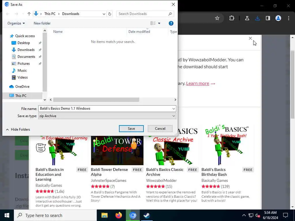Open WowzaboiModder author link under Classic Archive
Viewport: 295px width, 221px height.
[x=161, y=180]
